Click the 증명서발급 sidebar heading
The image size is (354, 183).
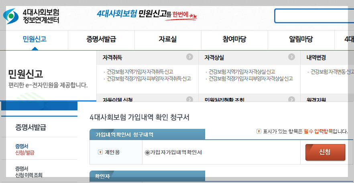click(x=31, y=128)
